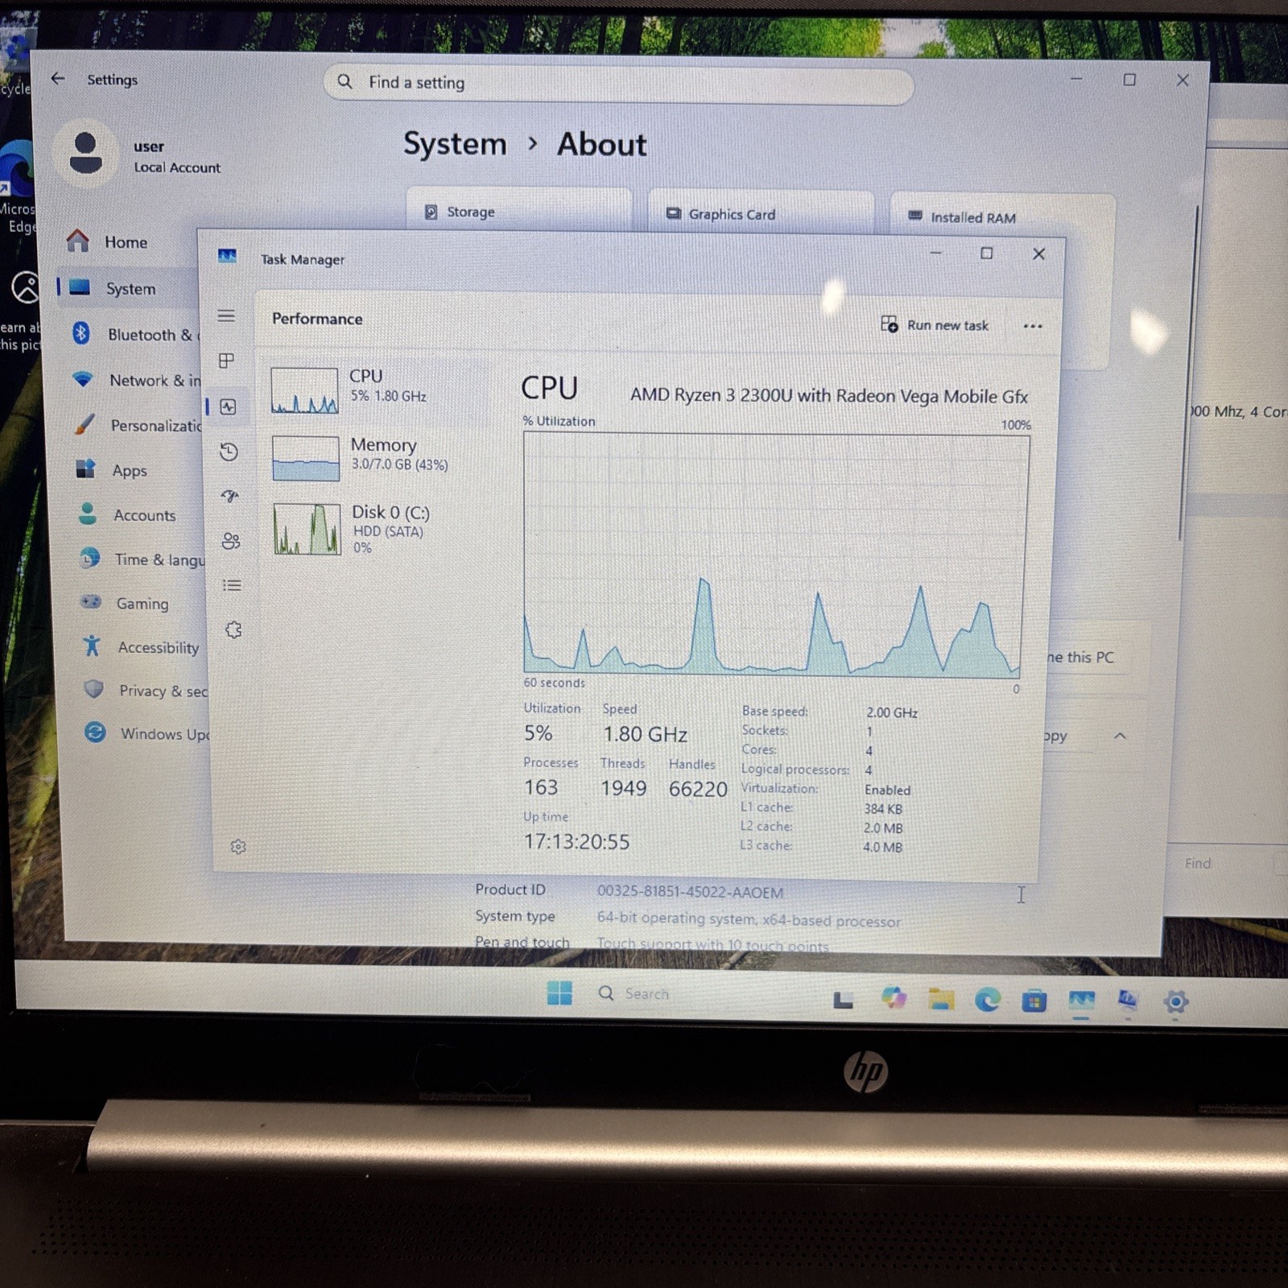This screenshot has width=1288, height=1288.
Task: Click Windows Start button on taskbar
Action: pyautogui.click(x=559, y=993)
